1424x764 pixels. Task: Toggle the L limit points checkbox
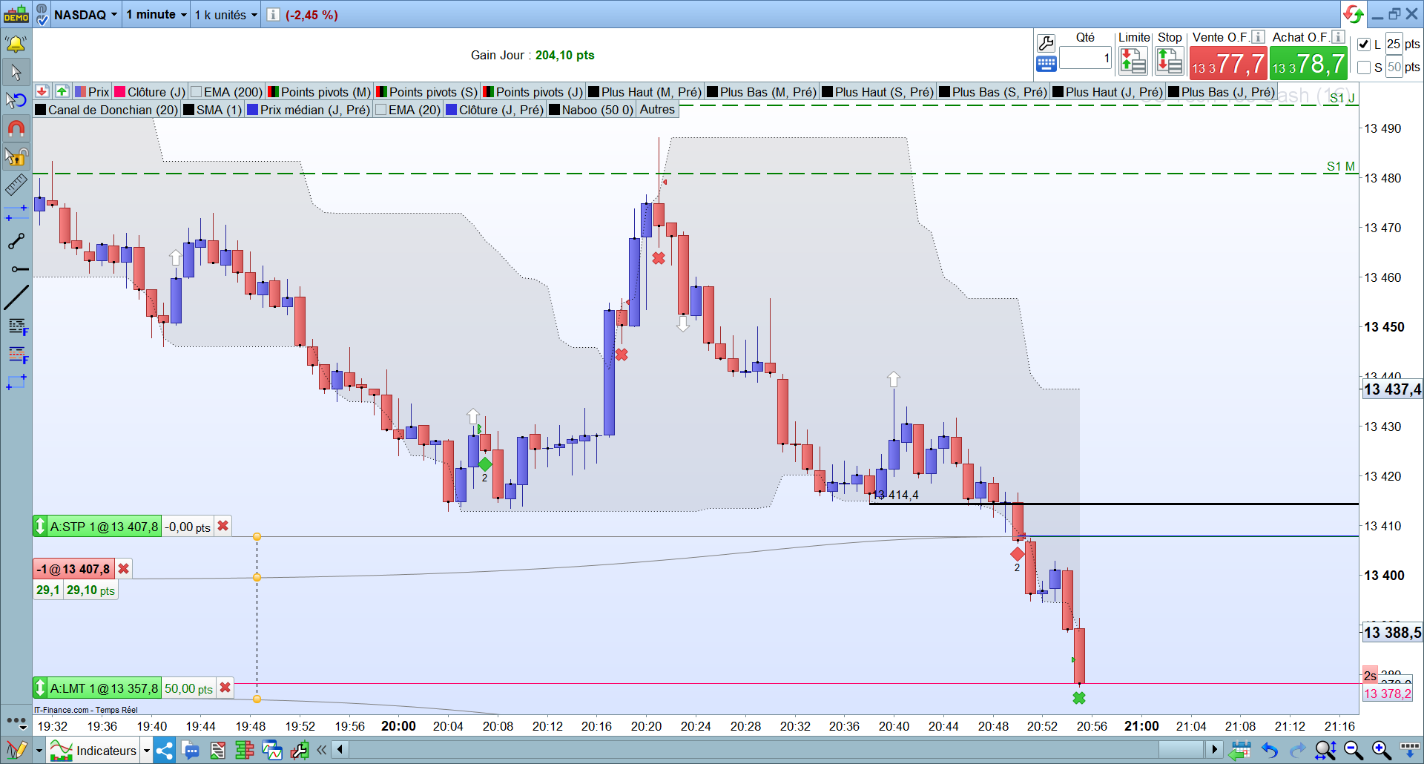tap(1364, 45)
